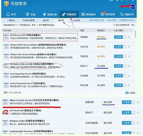Click the VMware NAT Service row icon
The image size is (143, 136).
(6, 56)
